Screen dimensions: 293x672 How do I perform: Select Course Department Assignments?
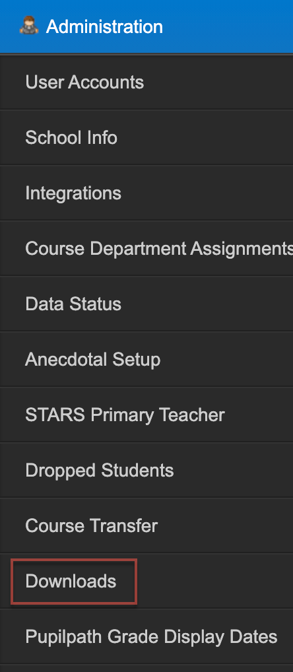[x=159, y=249]
